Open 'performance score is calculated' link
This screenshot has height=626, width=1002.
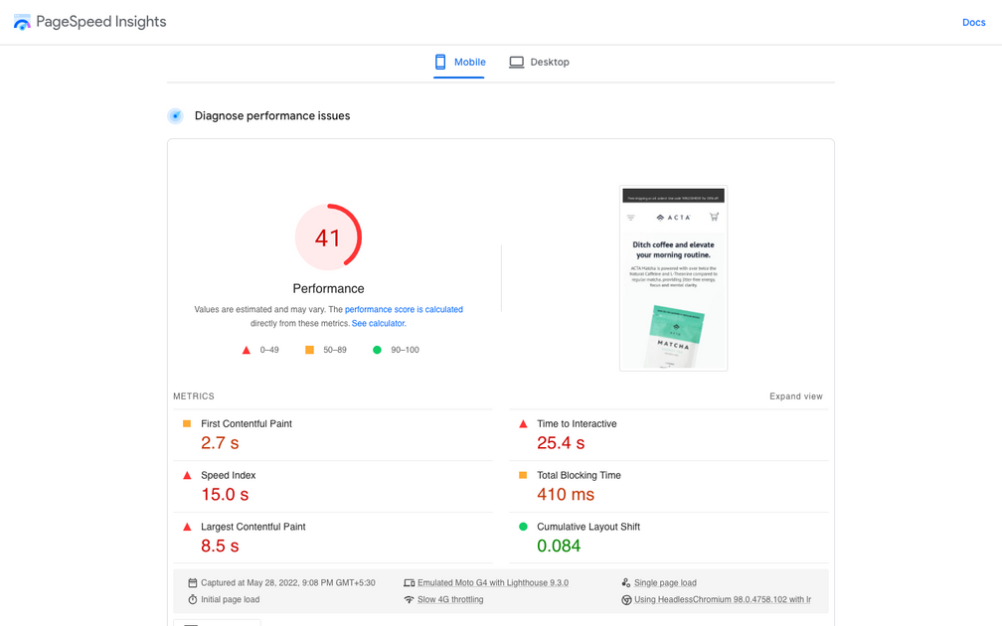coord(404,309)
